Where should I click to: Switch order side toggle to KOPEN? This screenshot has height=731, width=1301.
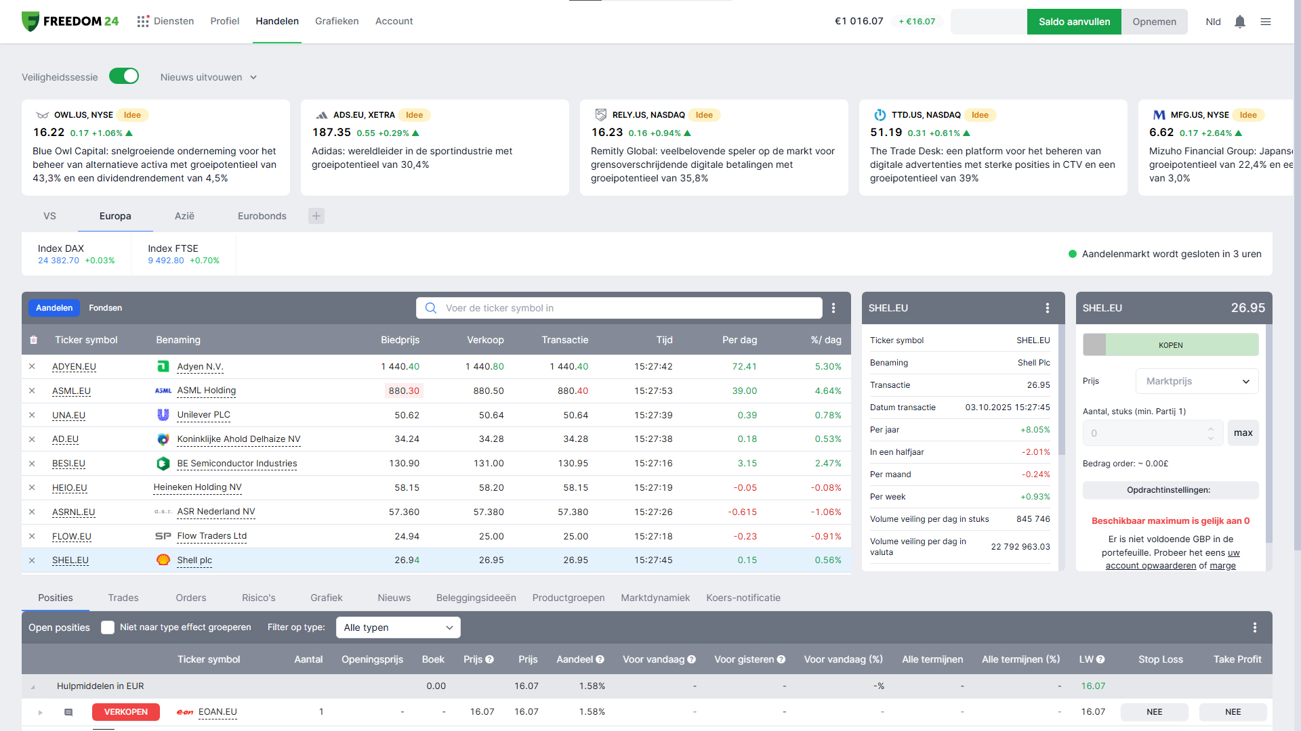pyautogui.click(x=1170, y=345)
